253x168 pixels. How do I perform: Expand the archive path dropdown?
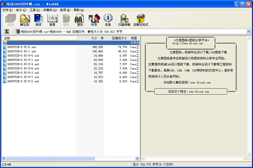248,31
